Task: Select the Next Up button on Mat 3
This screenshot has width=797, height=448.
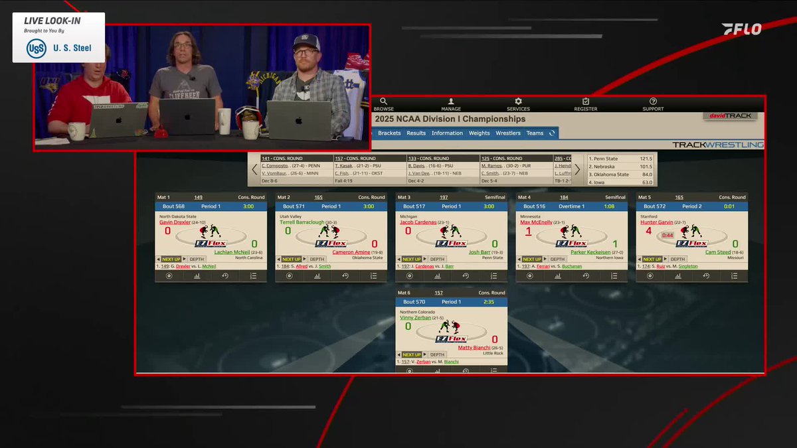Action: click(x=412, y=260)
